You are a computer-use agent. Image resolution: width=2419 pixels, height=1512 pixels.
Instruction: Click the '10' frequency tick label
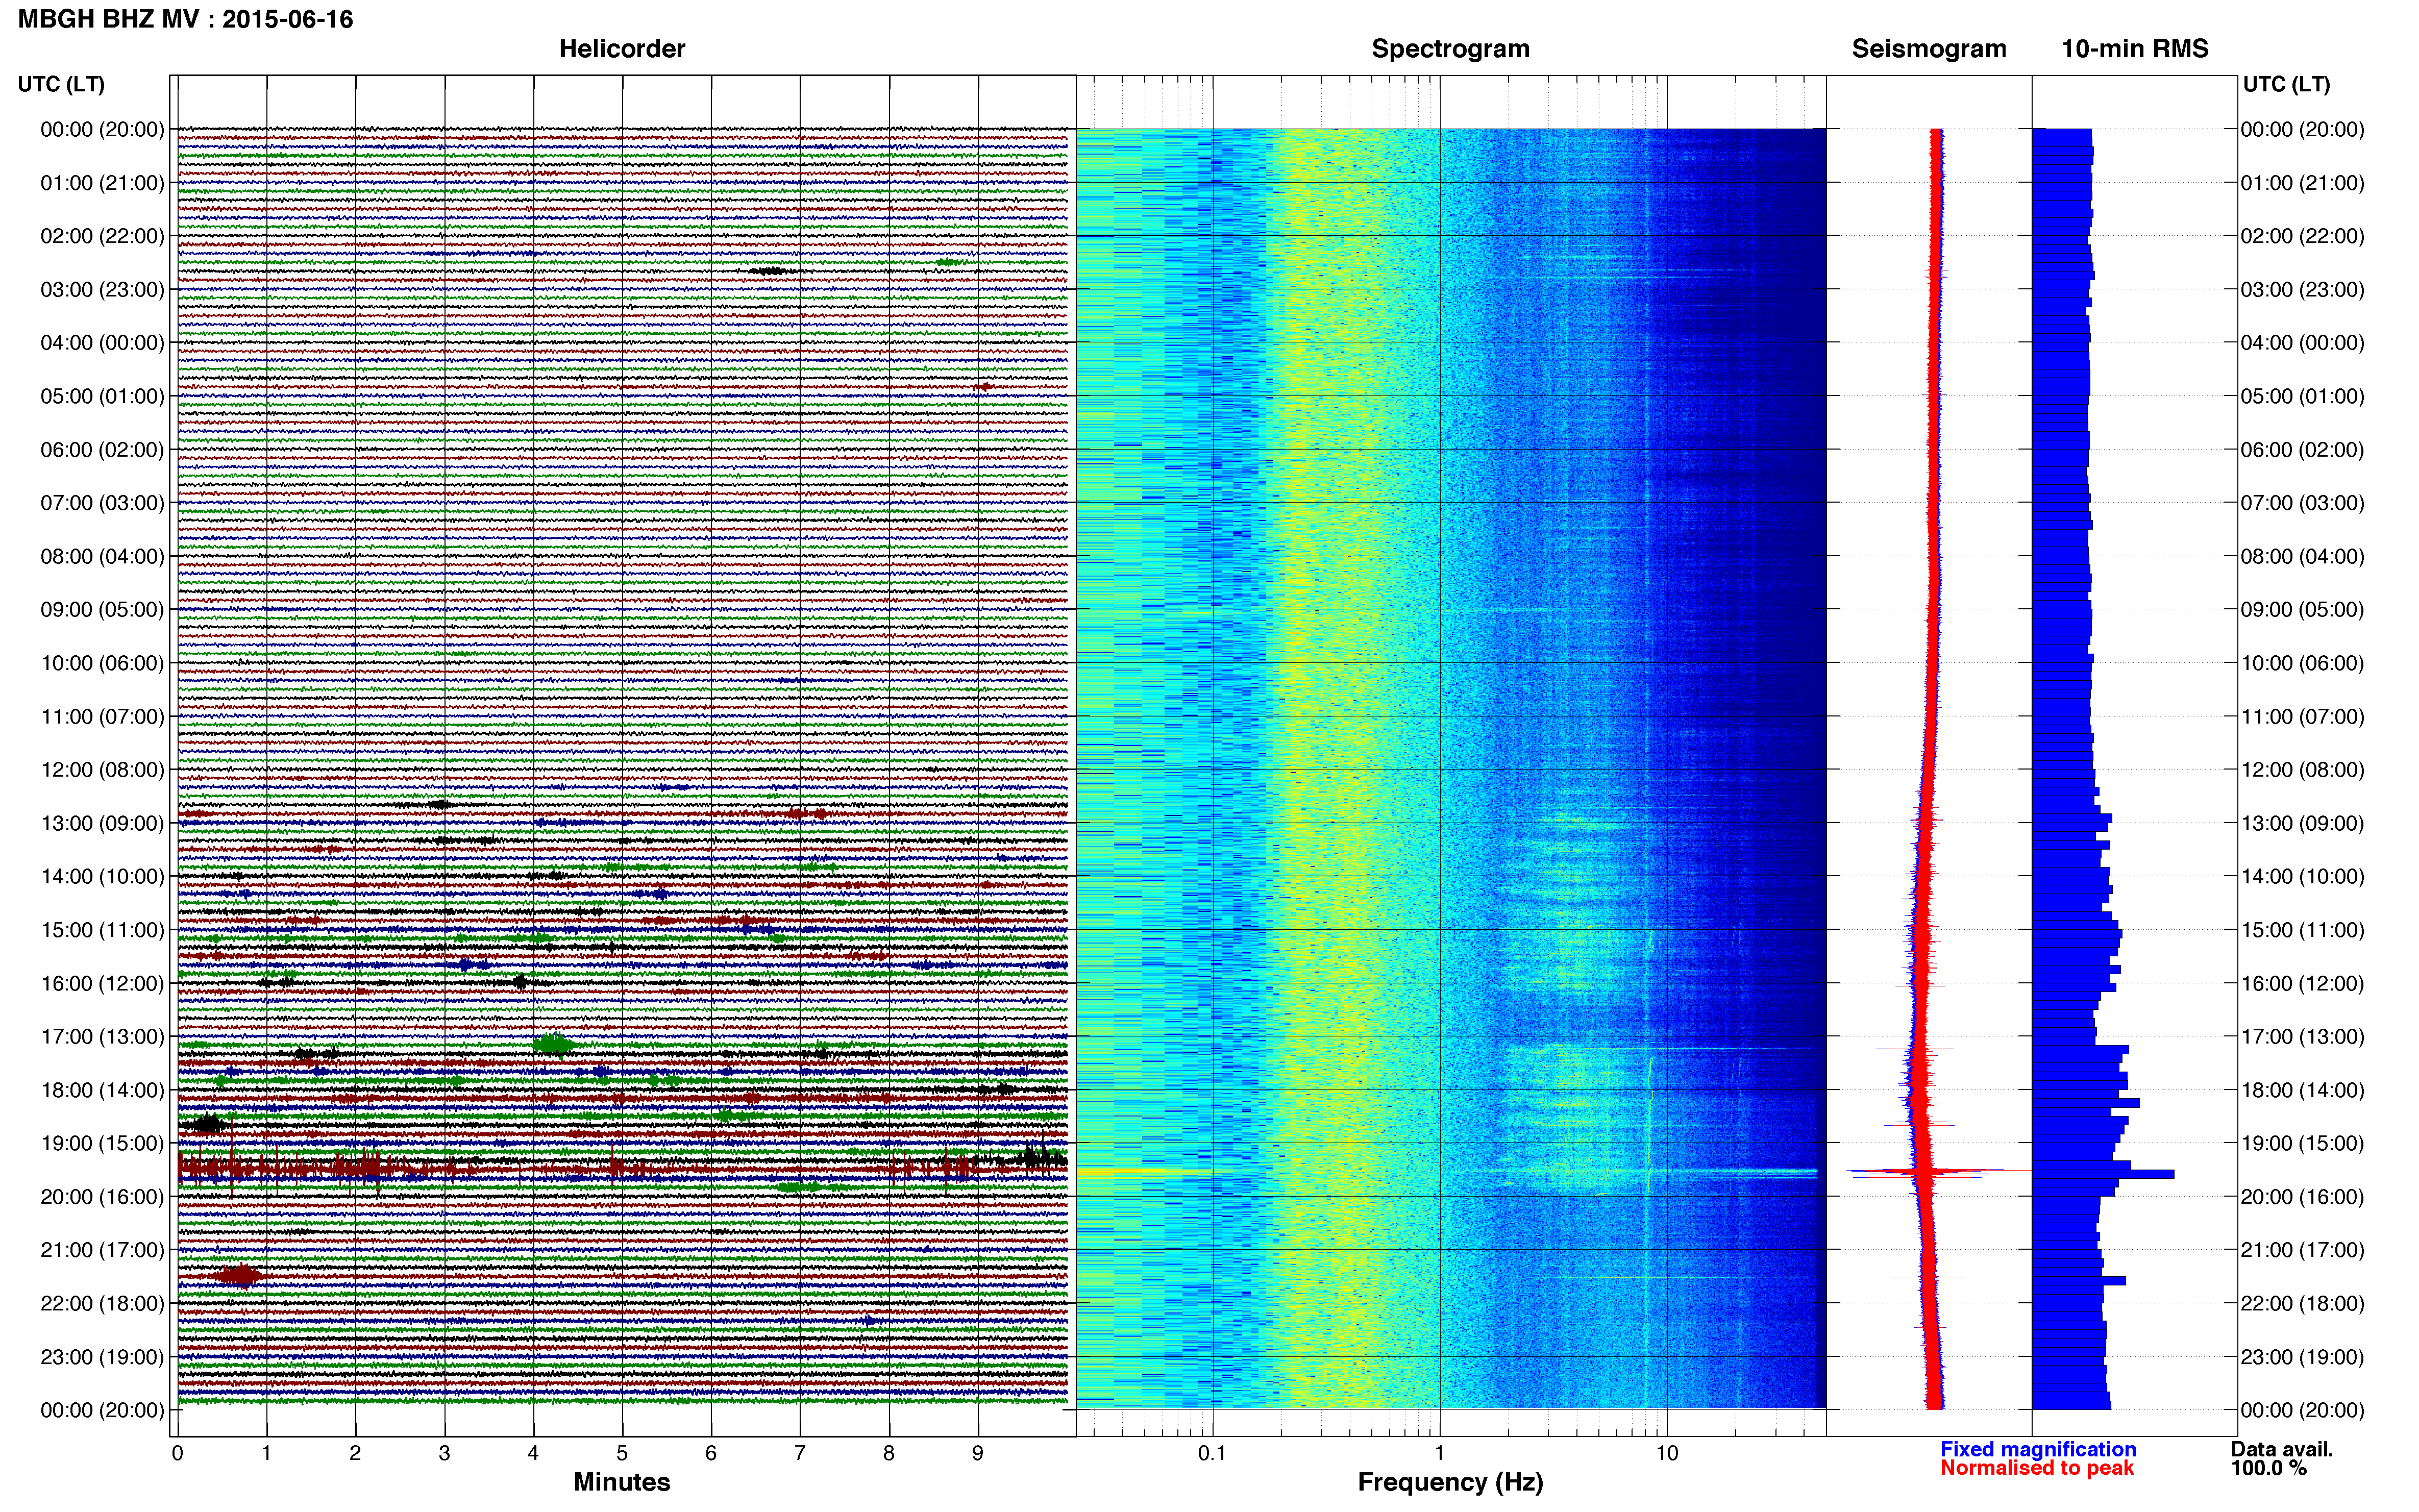pyautogui.click(x=1667, y=1453)
